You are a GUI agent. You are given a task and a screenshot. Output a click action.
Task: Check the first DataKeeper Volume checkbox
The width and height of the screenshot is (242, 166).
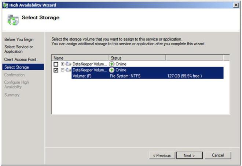pos(56,64)
